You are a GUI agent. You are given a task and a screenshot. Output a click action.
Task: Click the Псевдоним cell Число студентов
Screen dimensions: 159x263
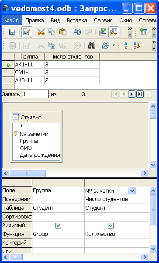pyautogui.click(x=111, y=199)
